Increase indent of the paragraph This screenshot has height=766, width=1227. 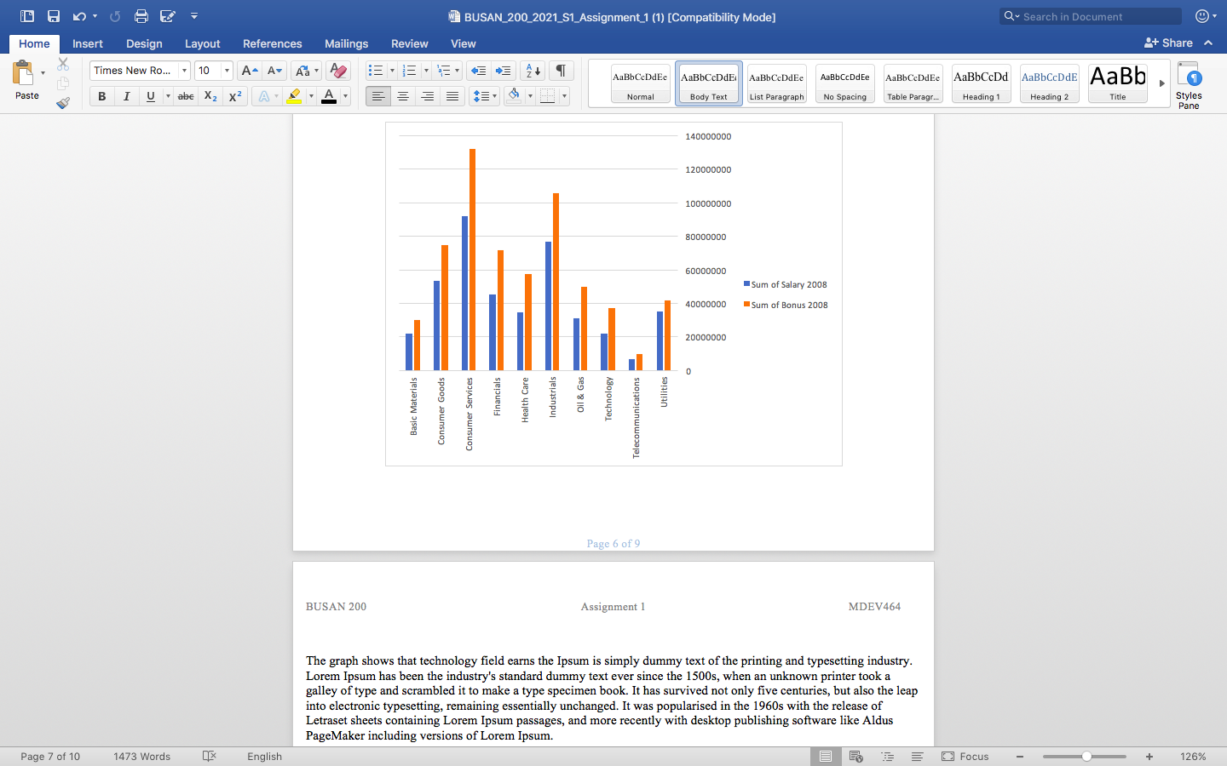[504, 71]
